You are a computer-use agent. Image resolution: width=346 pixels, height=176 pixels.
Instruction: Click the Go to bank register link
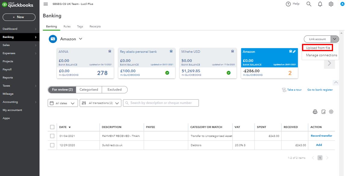click(320, 90)
